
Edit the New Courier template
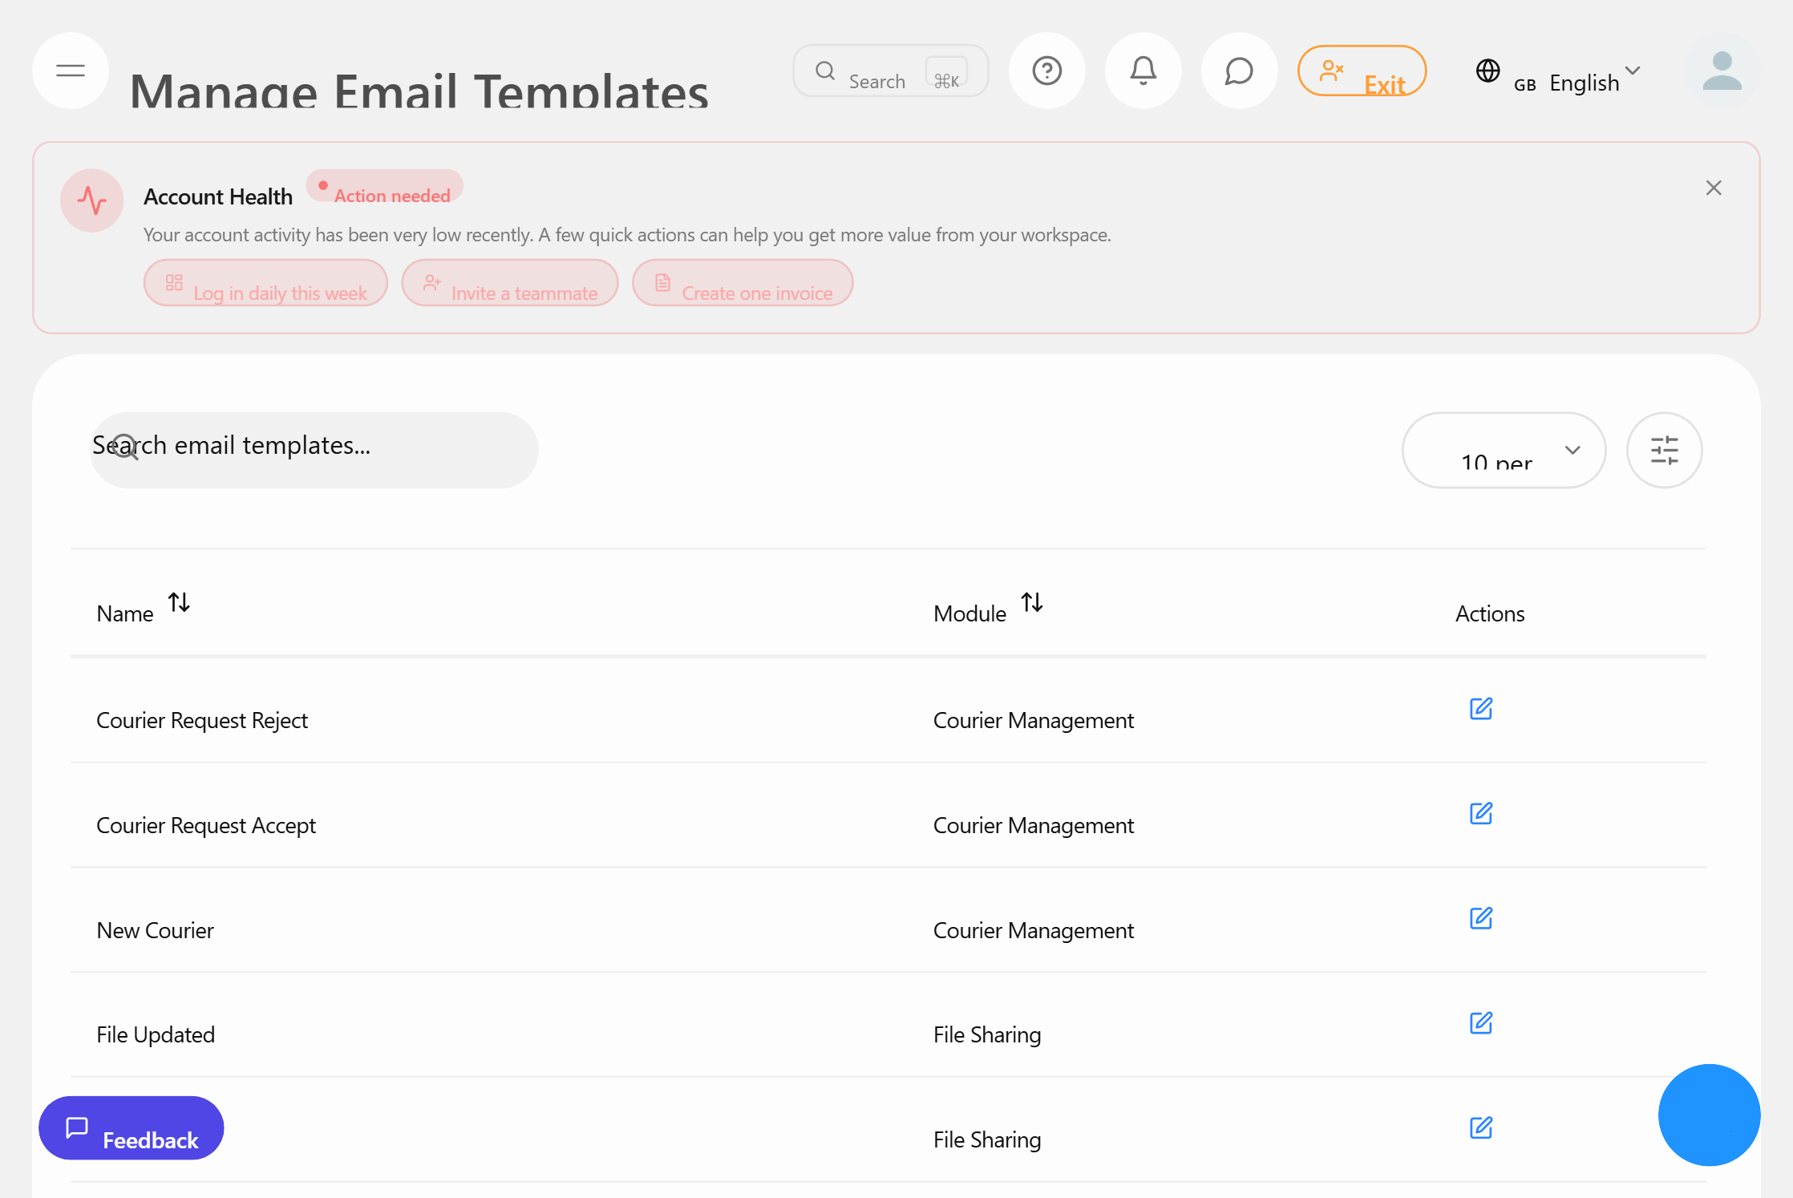[1481, 918]
